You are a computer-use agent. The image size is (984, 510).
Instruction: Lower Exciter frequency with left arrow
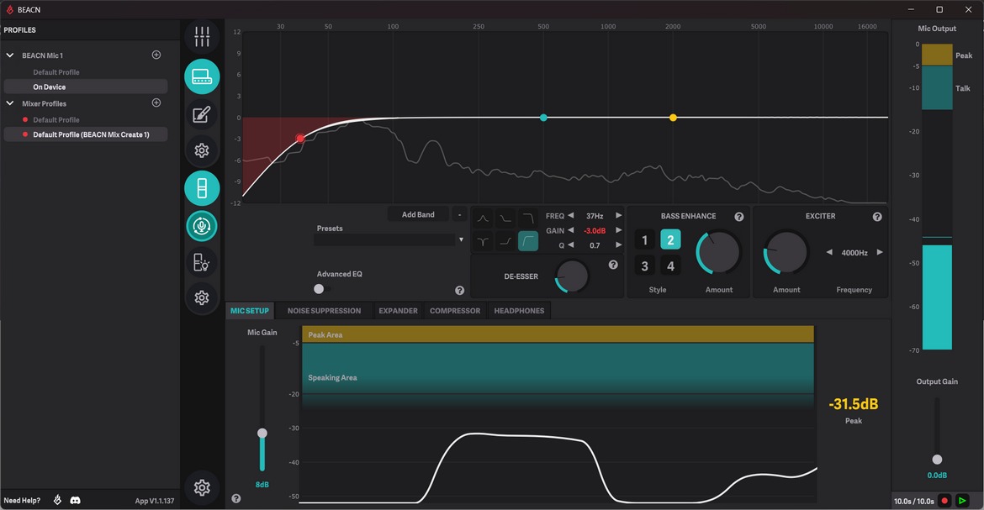tap(829, 252)
